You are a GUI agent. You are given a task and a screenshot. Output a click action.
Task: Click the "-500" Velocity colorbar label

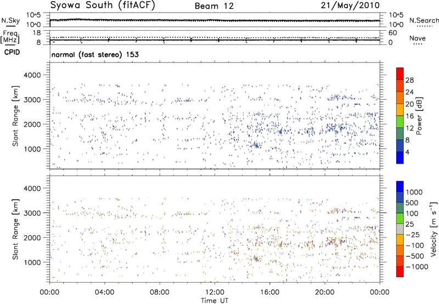coord(414,256)
